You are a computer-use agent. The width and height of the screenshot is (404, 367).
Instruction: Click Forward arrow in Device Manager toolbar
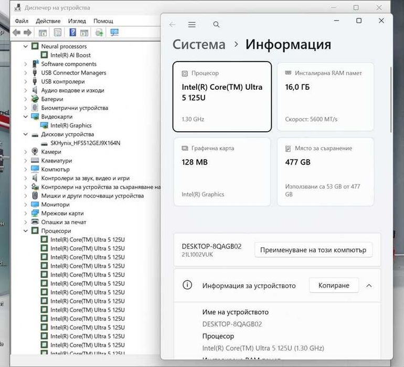pyautogui.click(x=27, y=33)
